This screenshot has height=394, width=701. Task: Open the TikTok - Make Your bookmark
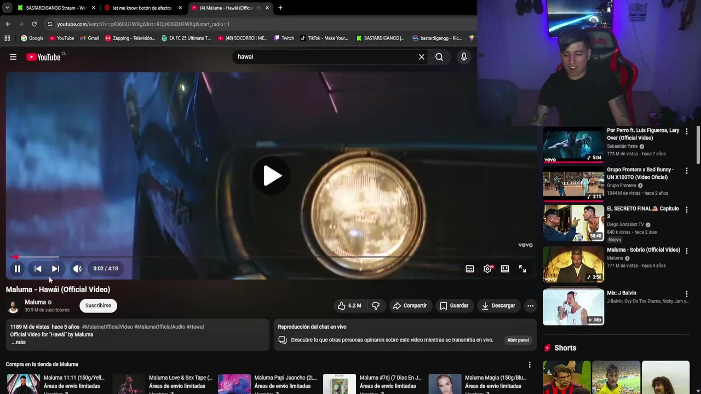coord(324,38)
